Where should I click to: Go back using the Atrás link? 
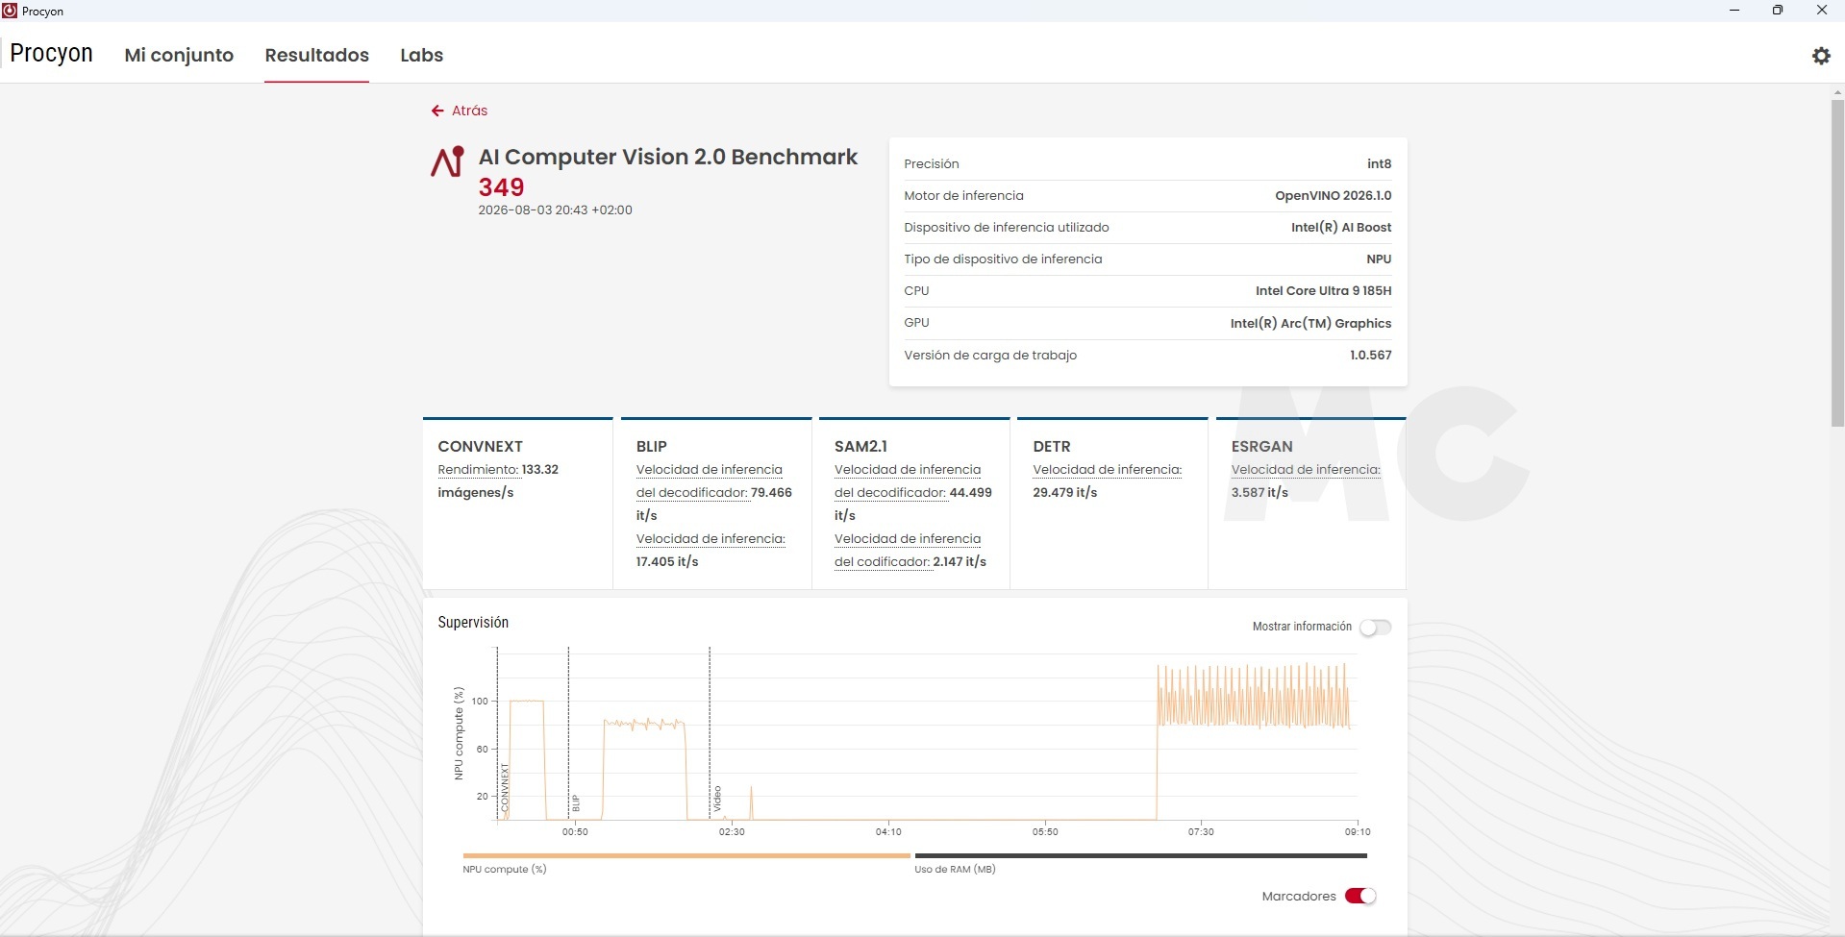(x=469, y=111)
